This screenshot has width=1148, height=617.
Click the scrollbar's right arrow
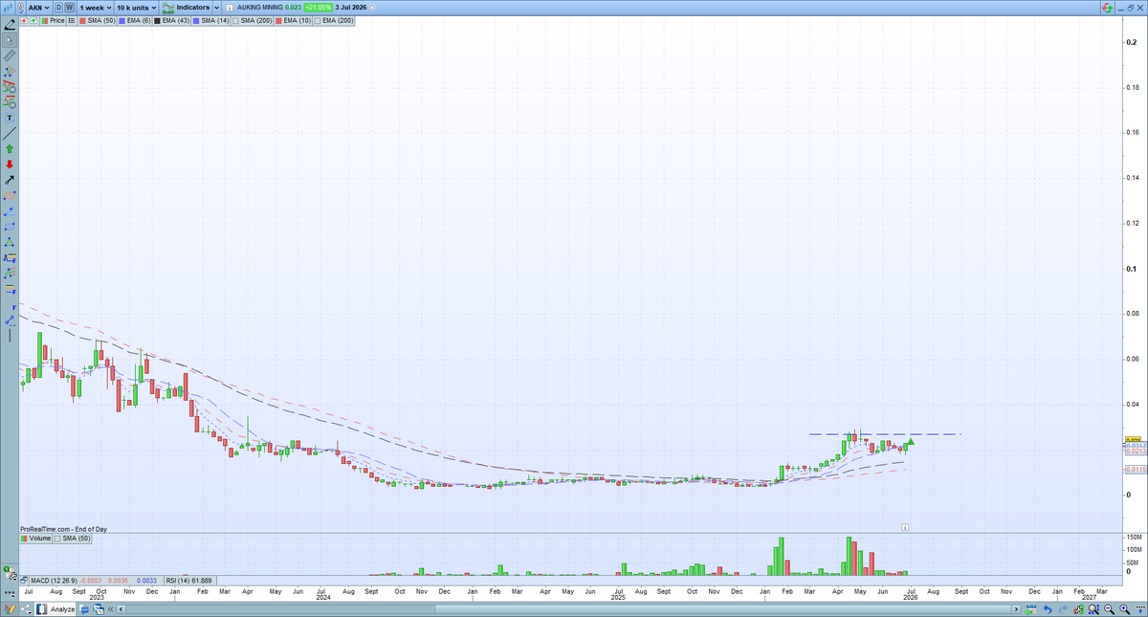(x=1016, y=609)
